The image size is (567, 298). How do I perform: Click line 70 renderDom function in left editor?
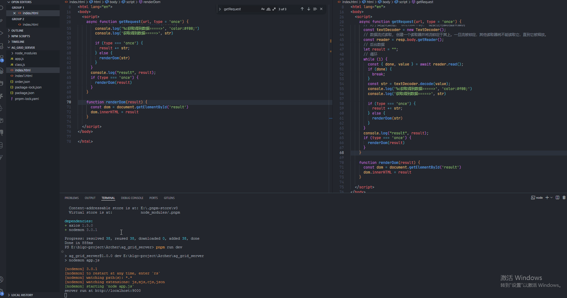(117, 102)
